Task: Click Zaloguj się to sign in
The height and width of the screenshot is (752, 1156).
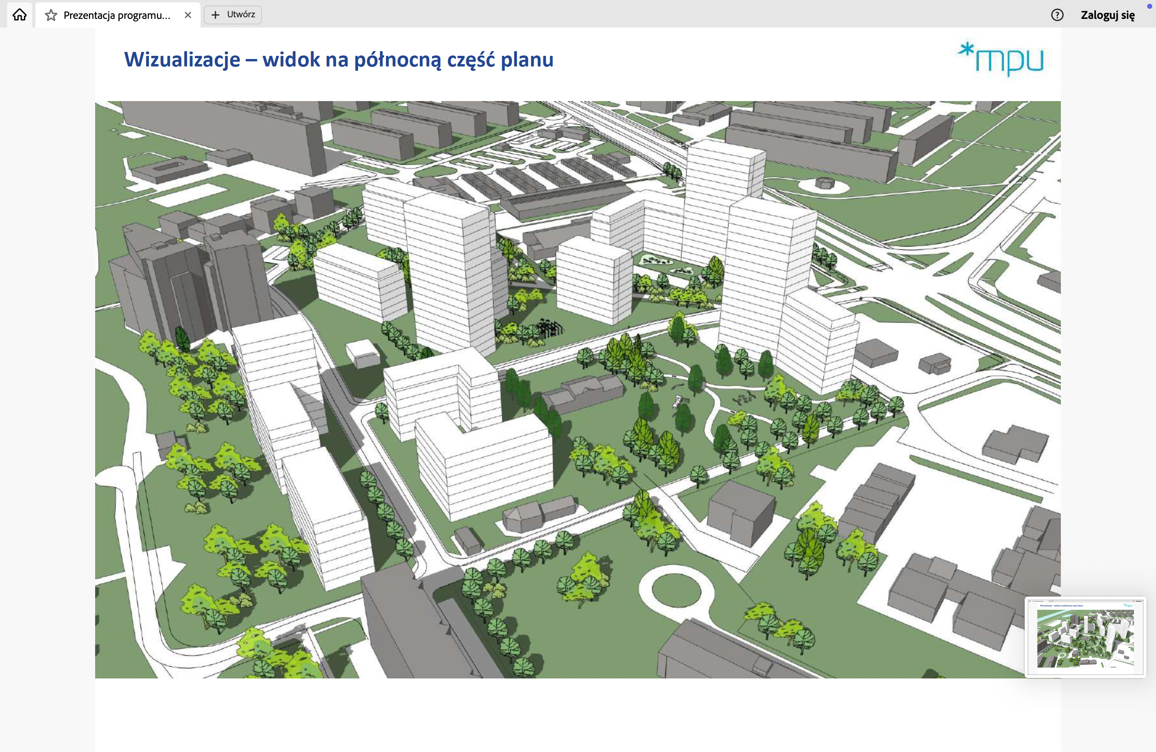Action: 1107,15
